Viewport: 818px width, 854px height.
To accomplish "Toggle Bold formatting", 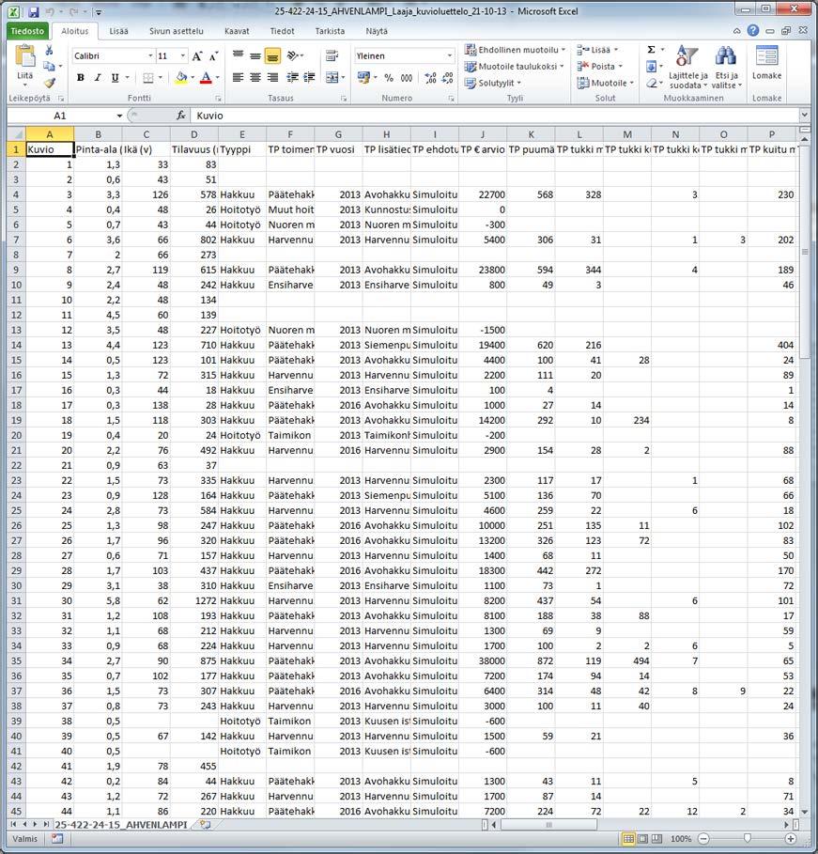I will click(x=81, y=78).
